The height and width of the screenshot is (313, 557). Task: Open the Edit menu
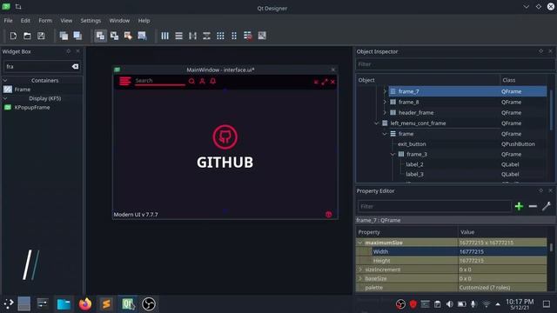[x=25, y=21]
